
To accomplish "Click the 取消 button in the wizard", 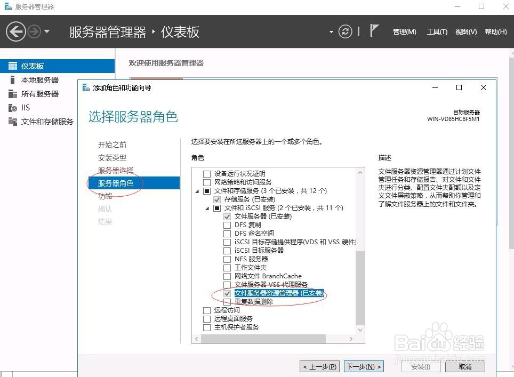I will click(x=465, y=366).
